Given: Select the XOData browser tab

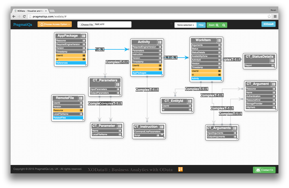Looking at the screenshot, I should (30, 11).
